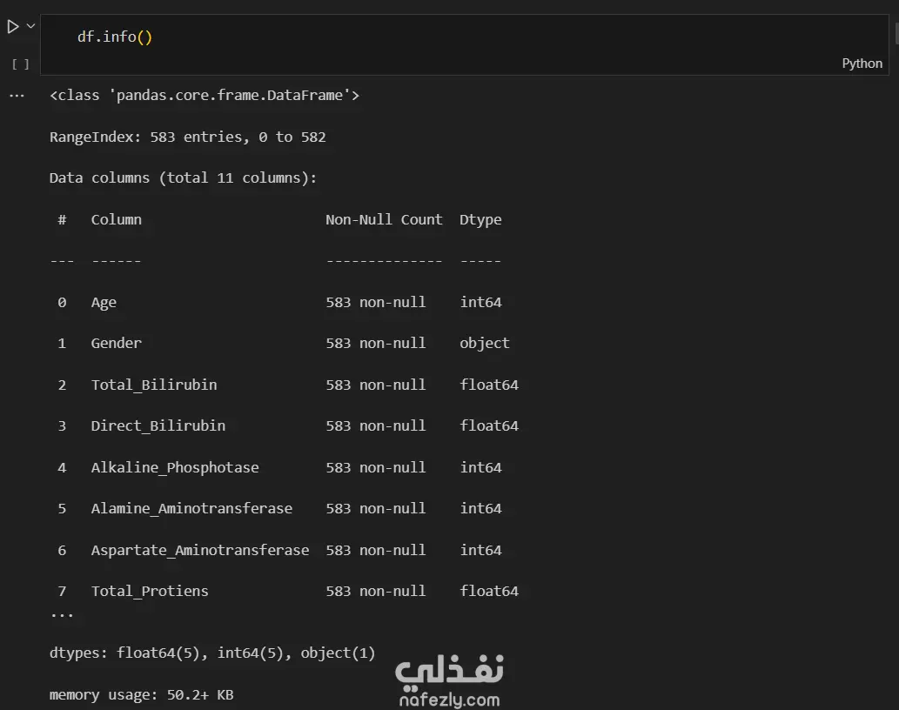The width and height of the screenshot is (899, 710).
Task: Select the Alkaline_Phosphotase column name
Action: 175,467
